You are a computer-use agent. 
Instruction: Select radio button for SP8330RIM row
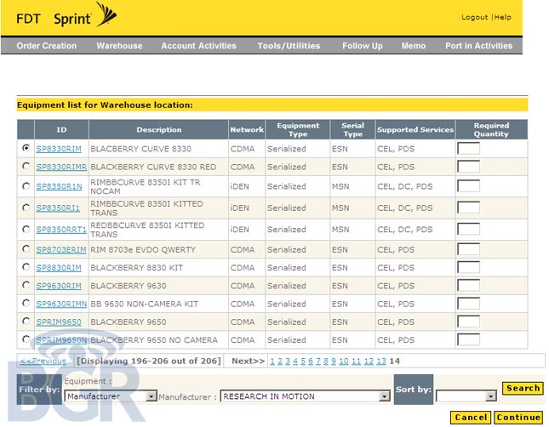click(x=26, y=148)
